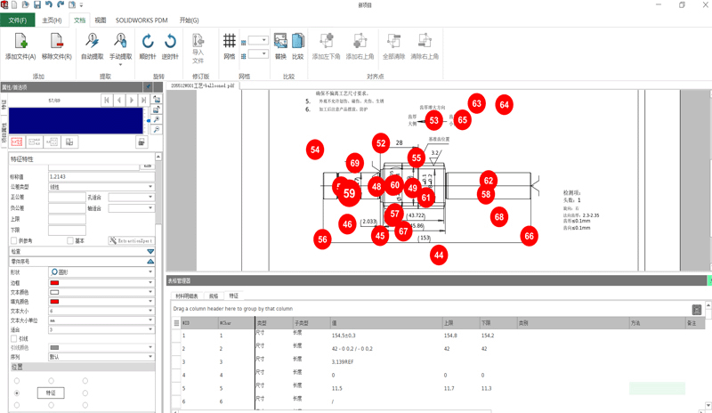
Task: Enable the 基本 checkbox
Action: pyautogui.click(x=70, y=240)
